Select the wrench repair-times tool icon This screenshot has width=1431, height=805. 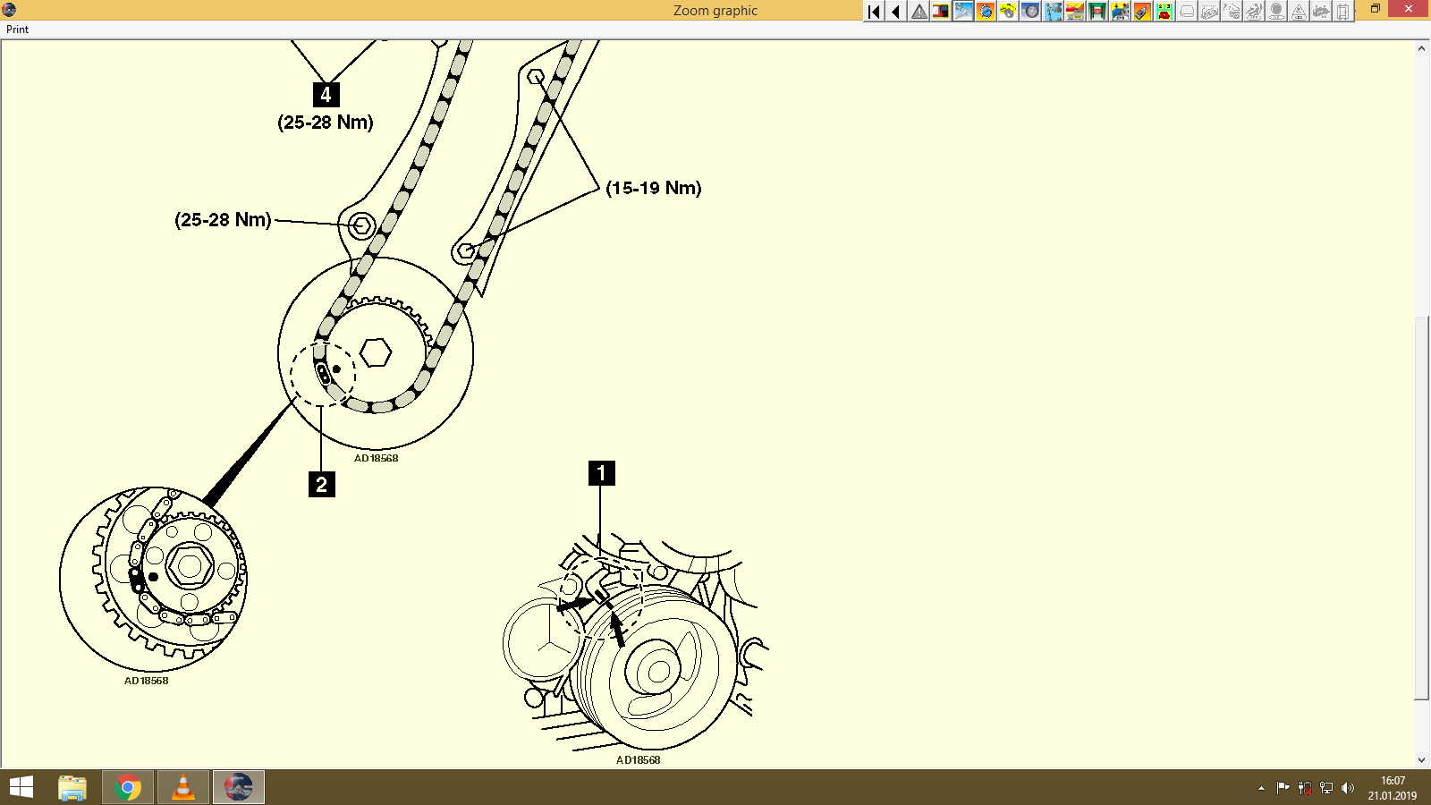pos(961,12)
